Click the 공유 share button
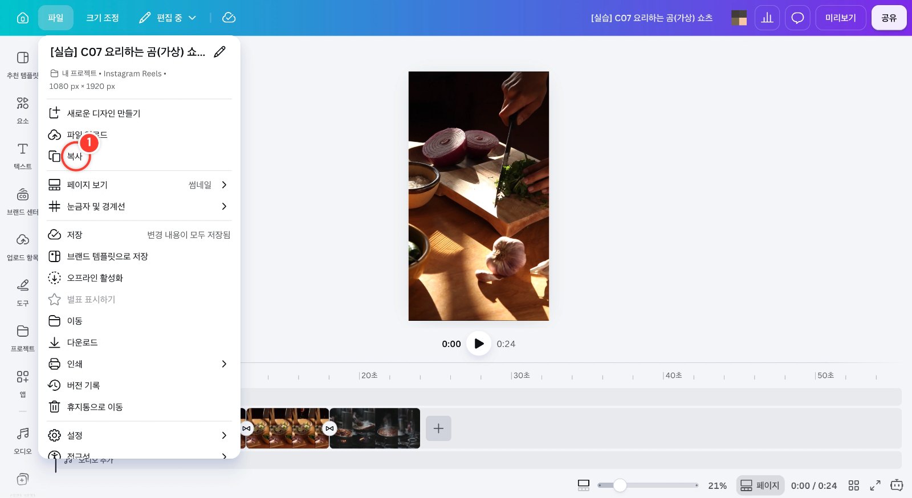Viewport: 912px width, 498px height. click(x=889, y=18)
